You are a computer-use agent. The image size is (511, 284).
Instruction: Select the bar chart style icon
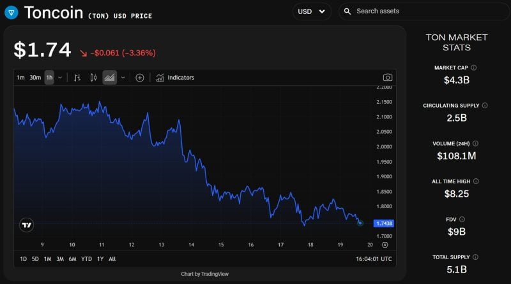pos(77,78)
